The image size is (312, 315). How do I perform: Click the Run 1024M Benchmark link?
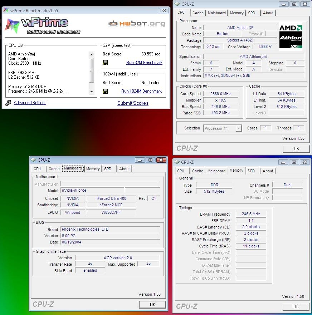pyautogui.click(x=142, y=91)
